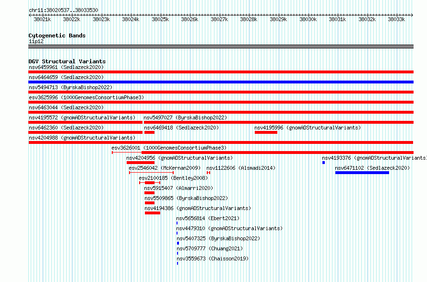The width and height of the screenshot is (427, 282).
Task: Open the nsv4195572 (gnomADStructuralVariants) label
Action: click(x=82, y=117)
